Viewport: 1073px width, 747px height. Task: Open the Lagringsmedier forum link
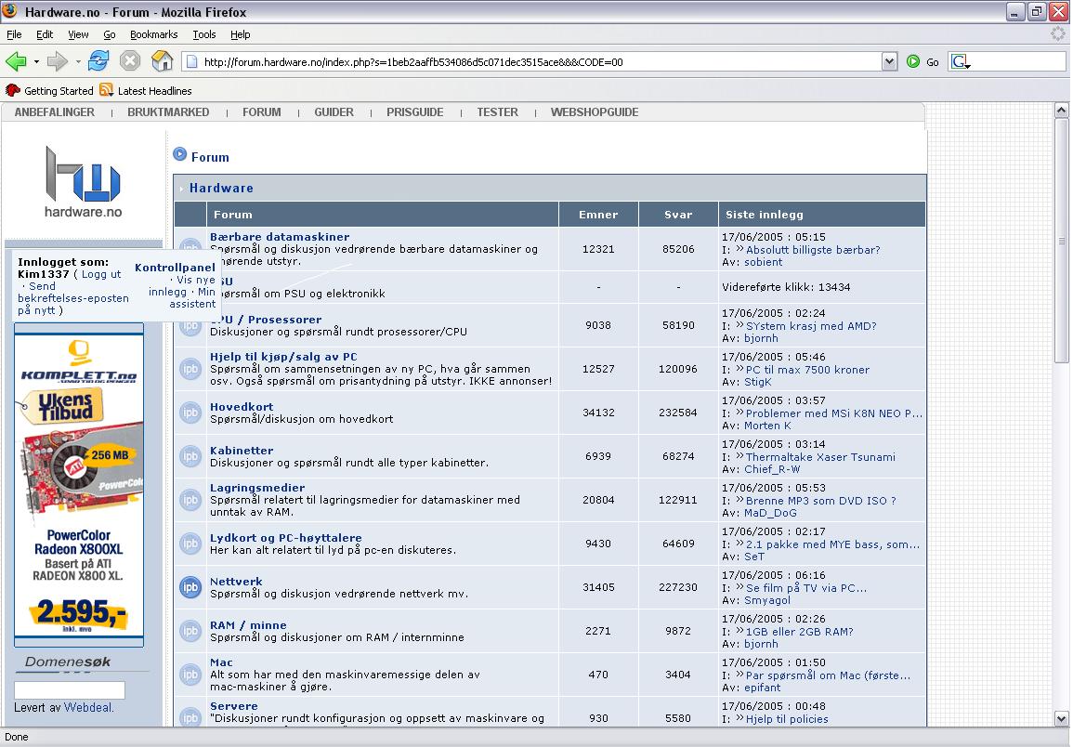(257, 488)
